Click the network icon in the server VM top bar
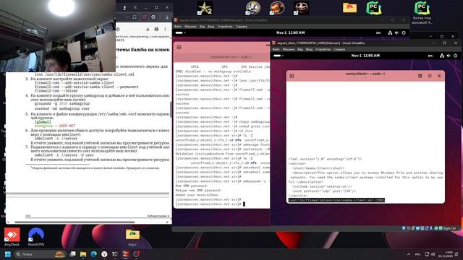This screenshot has width=463, height=260. (x=390, y=32)
